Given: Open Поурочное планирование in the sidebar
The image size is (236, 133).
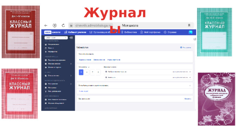Looking at the screenshot, I should coord(55,60).
